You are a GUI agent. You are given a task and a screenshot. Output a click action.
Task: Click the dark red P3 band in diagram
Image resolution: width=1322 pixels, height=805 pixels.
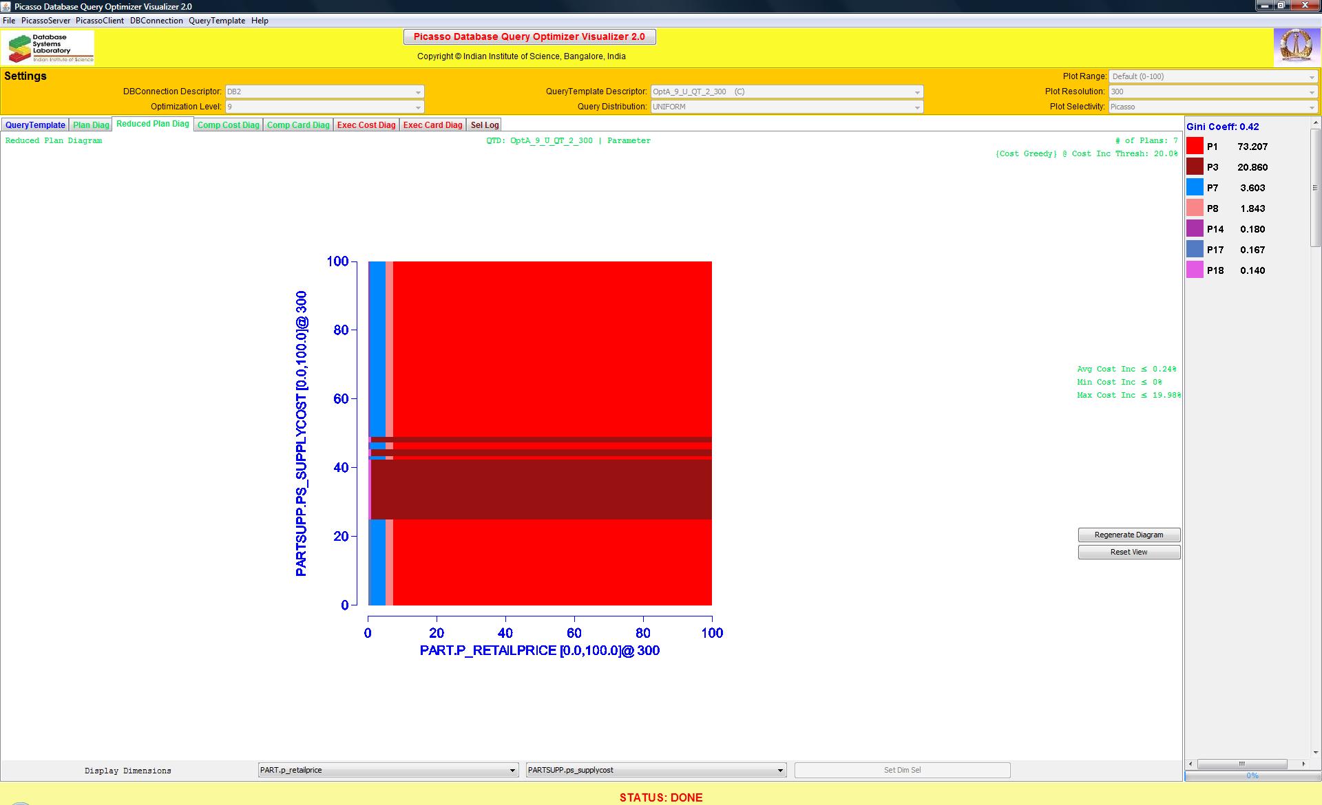541,489
